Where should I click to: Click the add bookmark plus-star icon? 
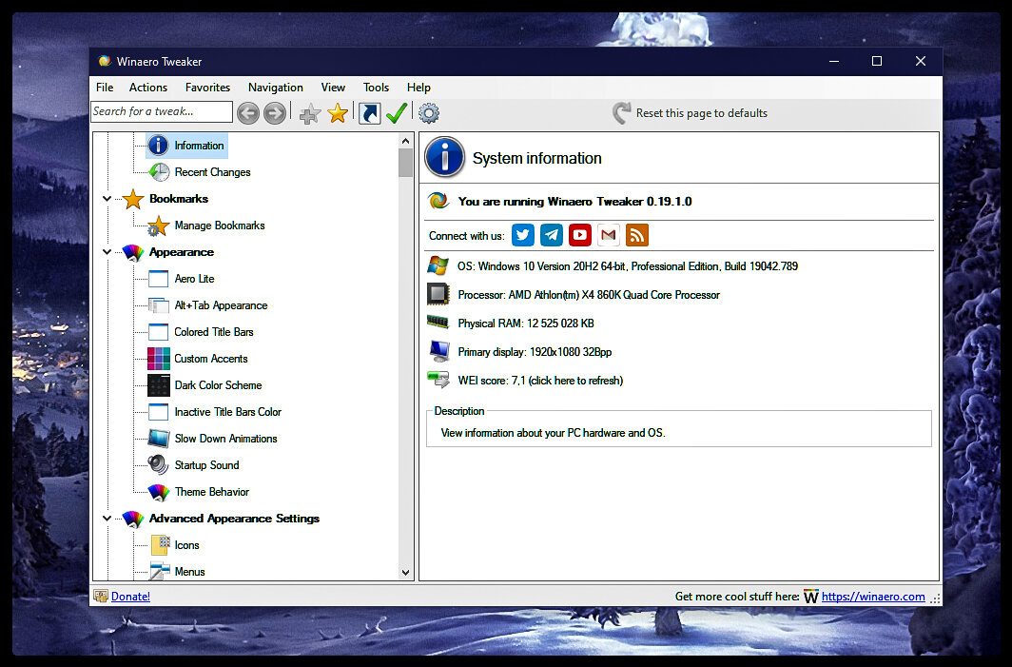coord(310,113)
